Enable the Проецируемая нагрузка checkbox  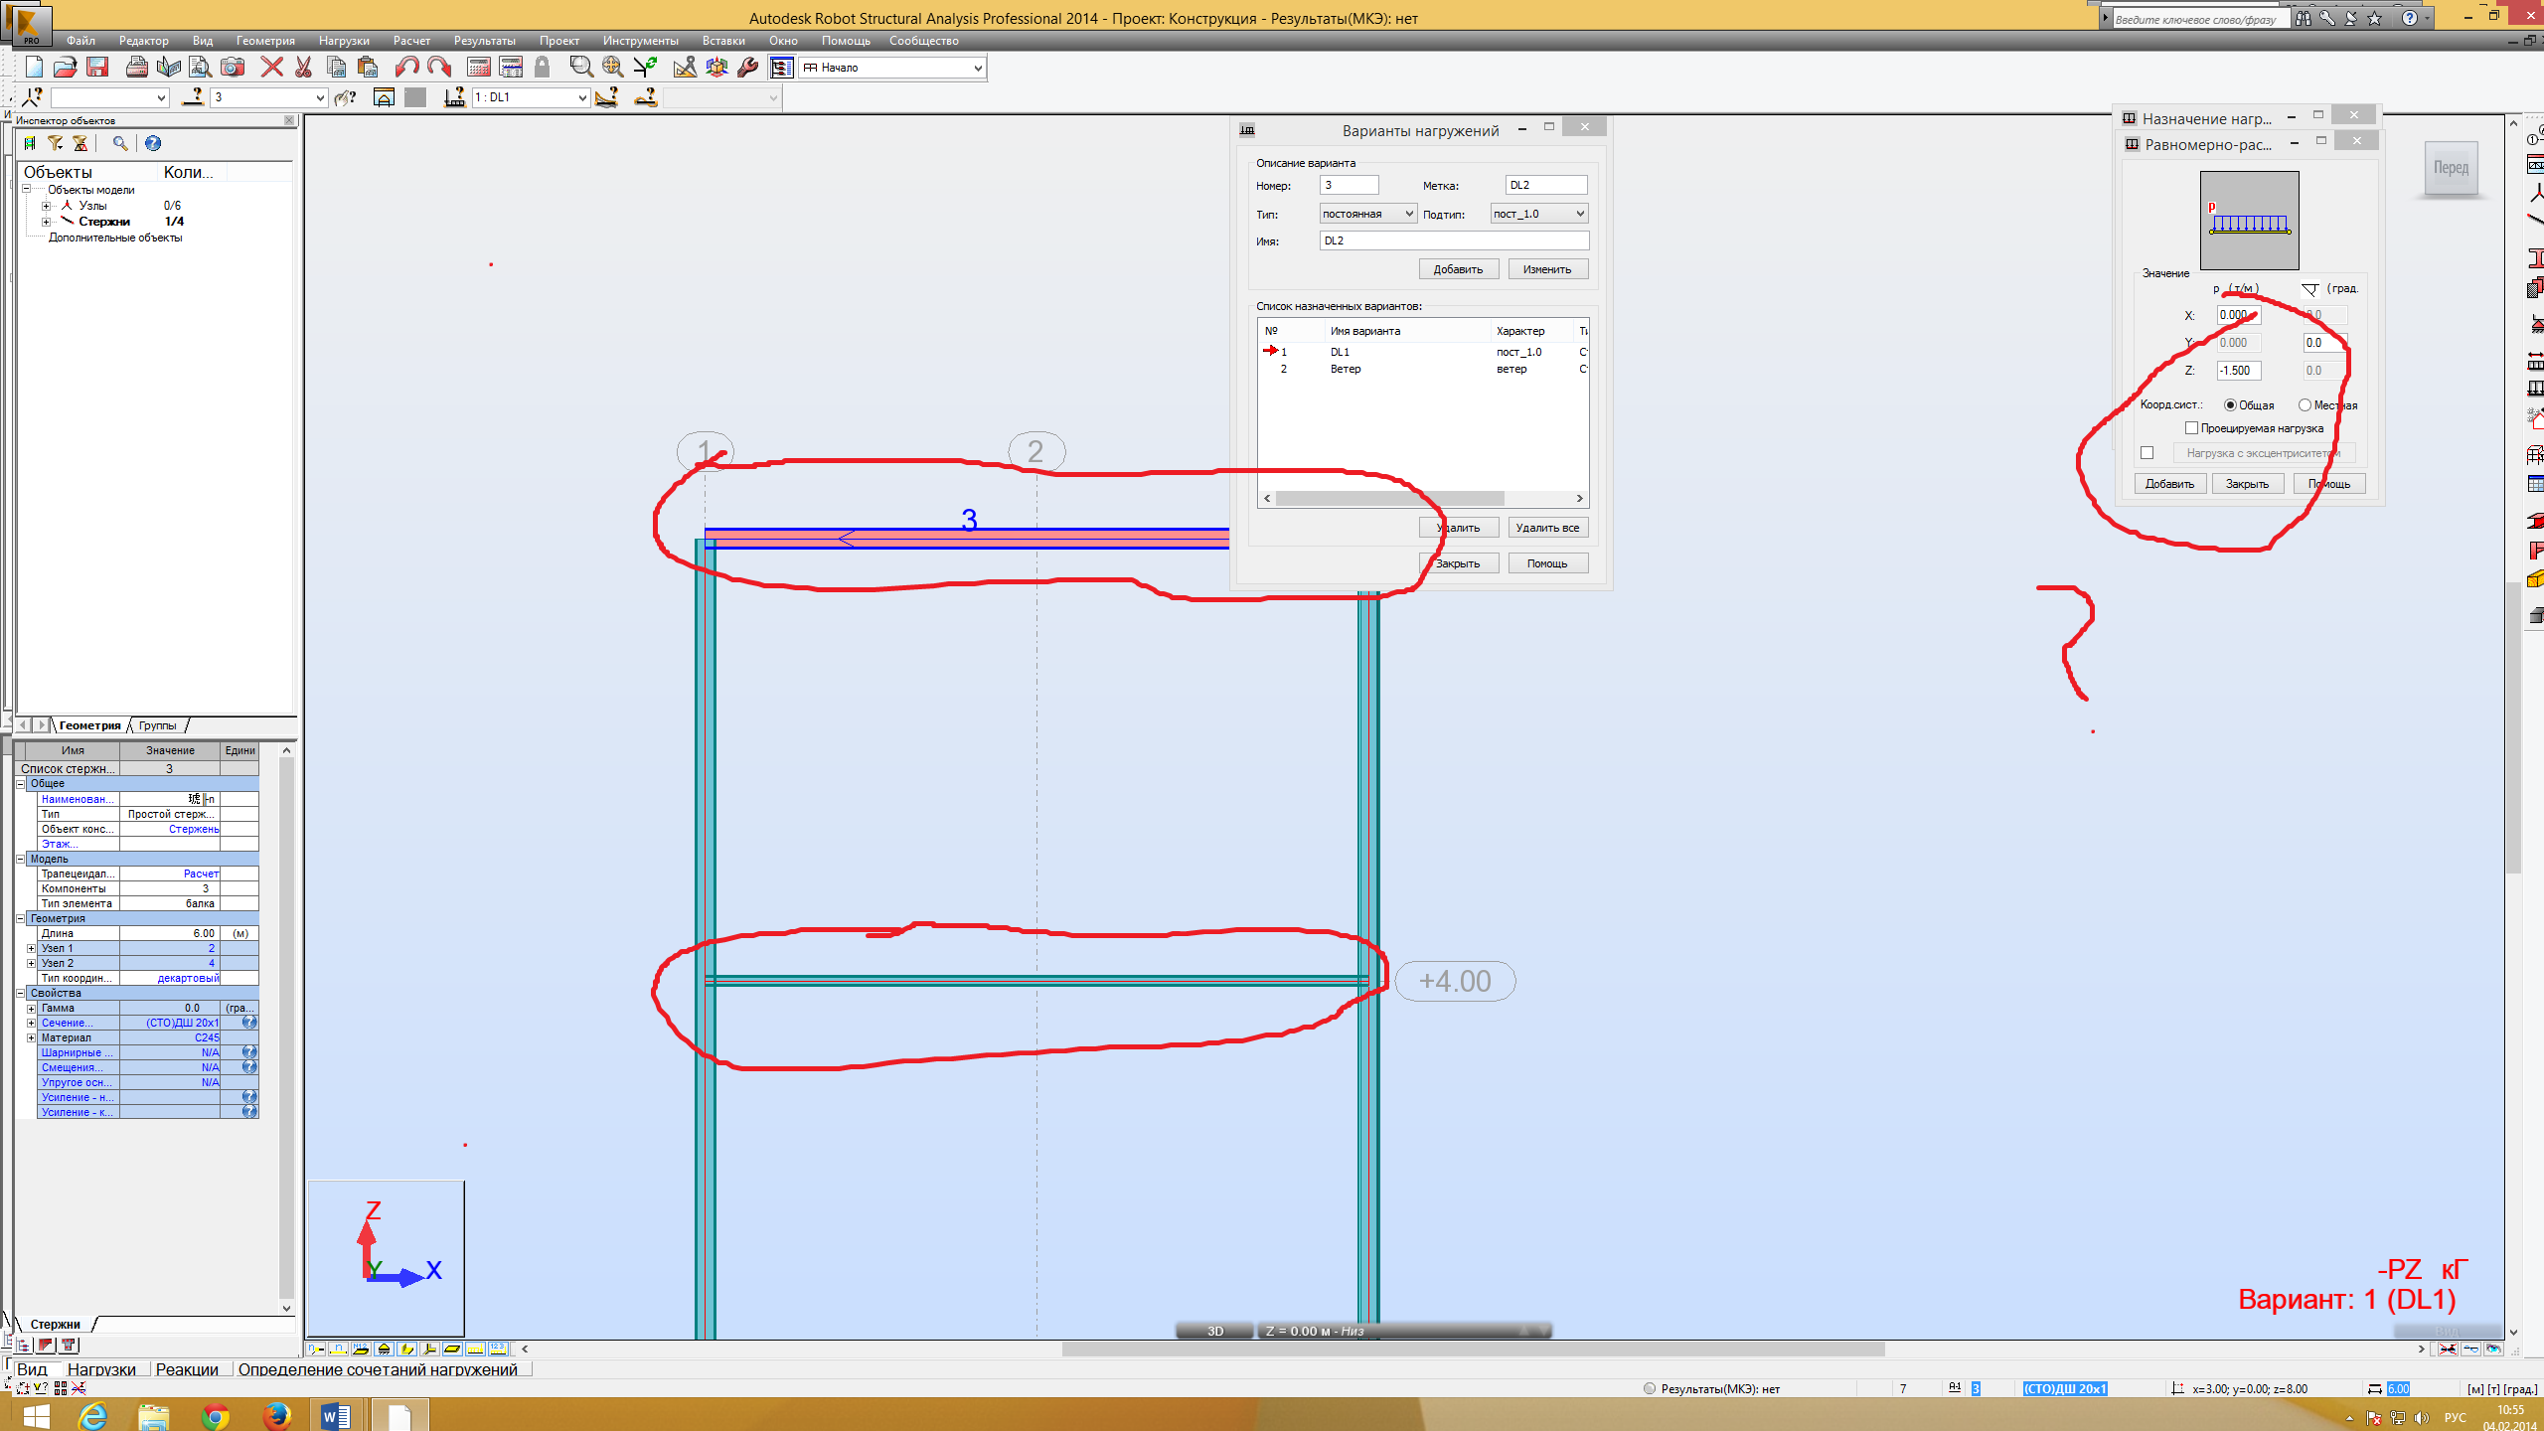coord(2191,428)
